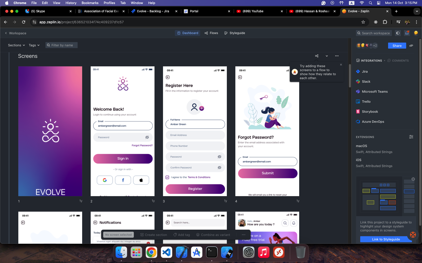Expand the Tags dropdown
This screenshot has height=263, width=422.
[x=34, y=45]
